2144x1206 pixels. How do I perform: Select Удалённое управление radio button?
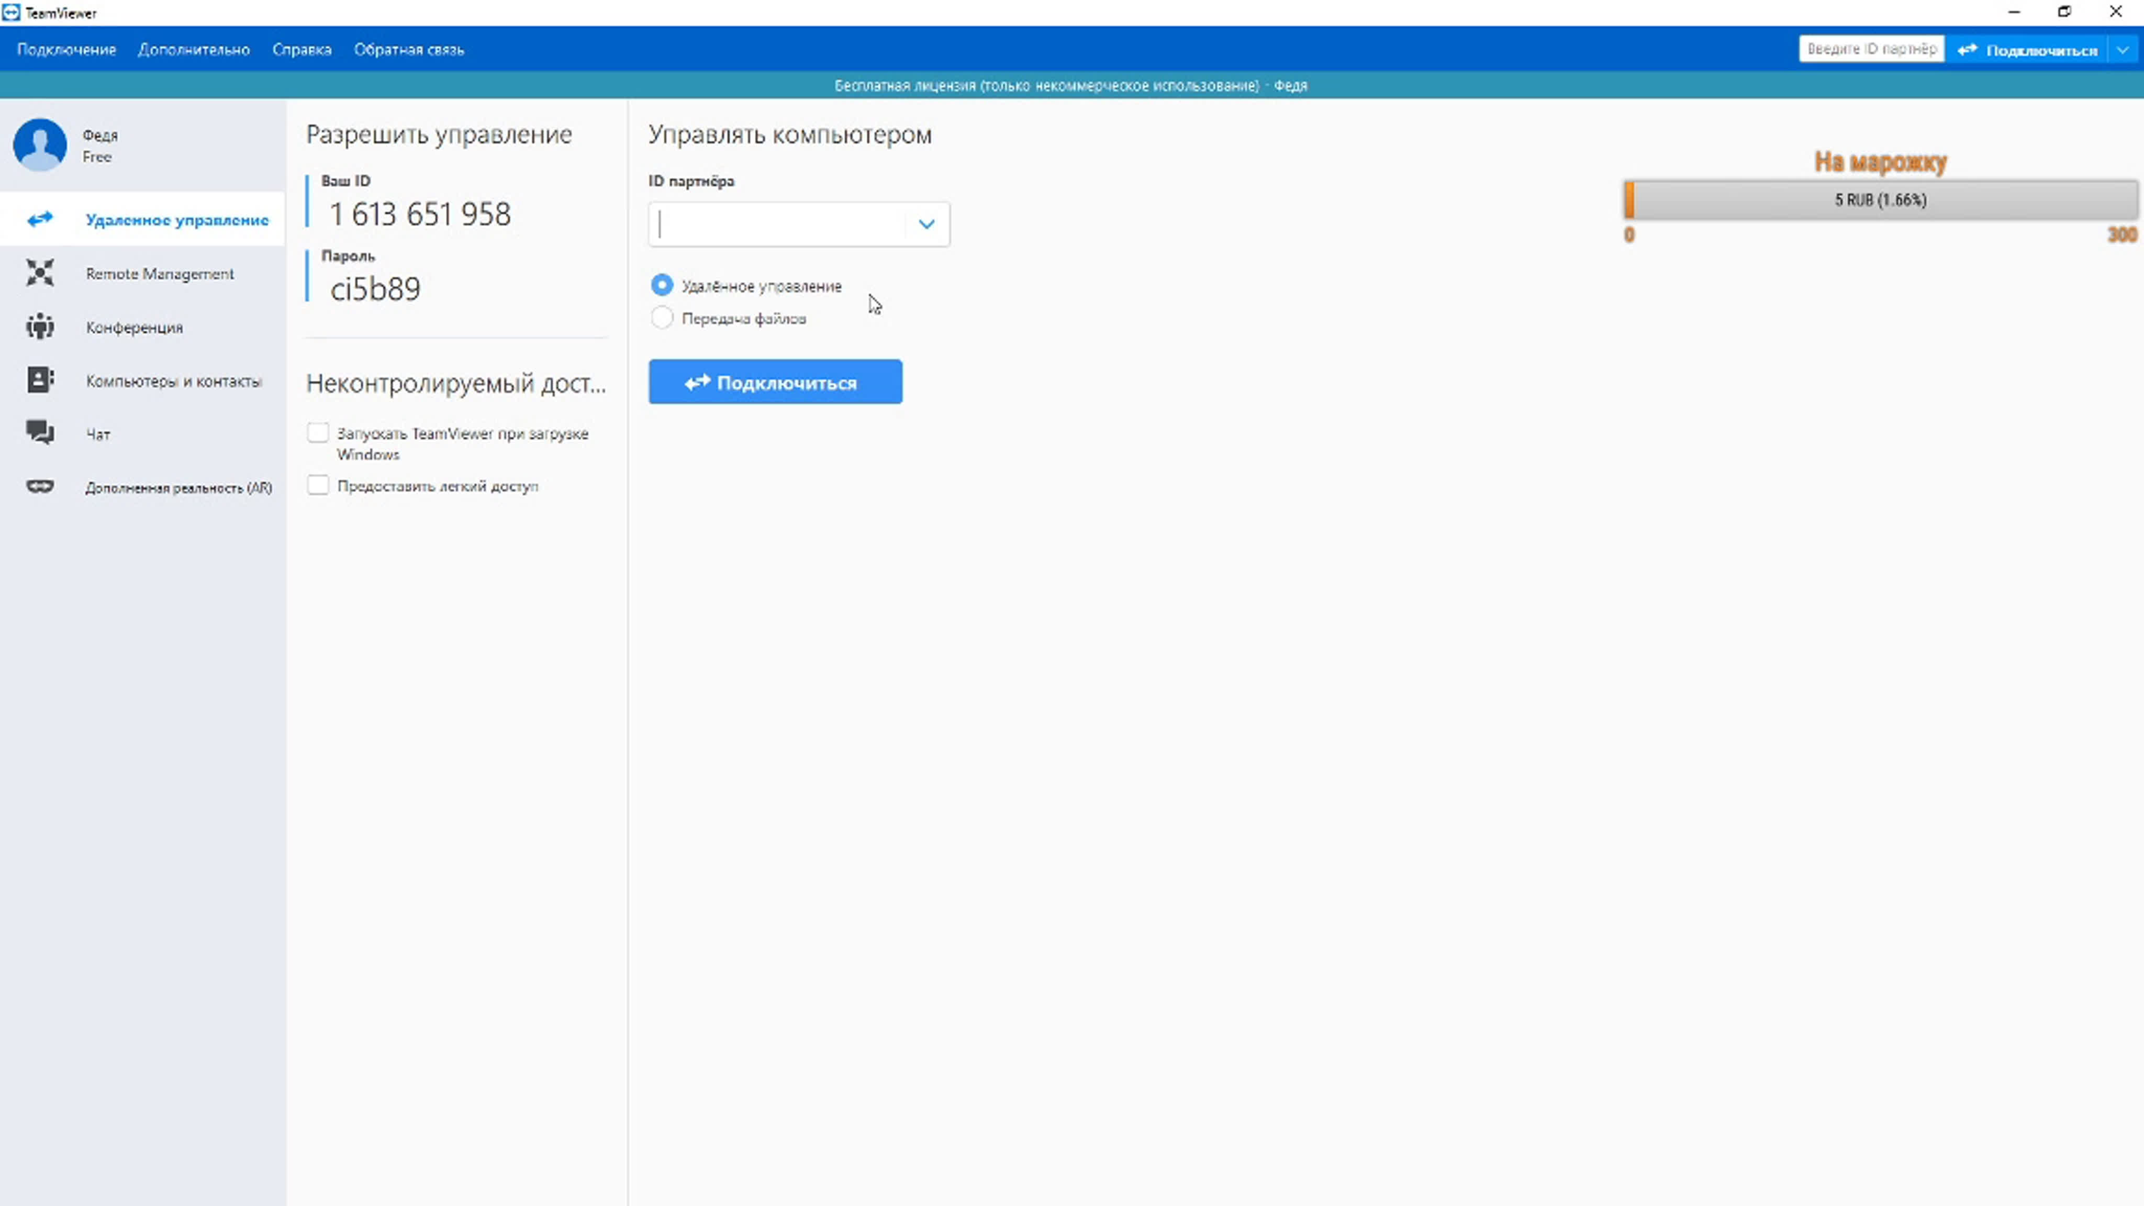662,285
